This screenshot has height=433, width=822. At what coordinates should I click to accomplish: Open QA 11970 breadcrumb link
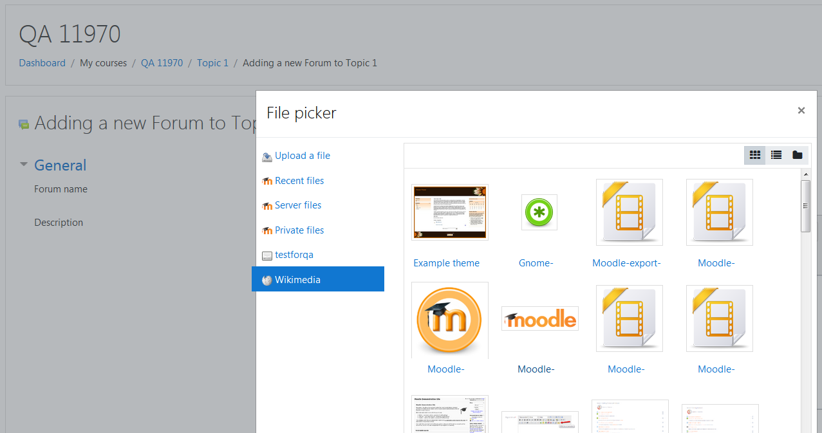162,63
